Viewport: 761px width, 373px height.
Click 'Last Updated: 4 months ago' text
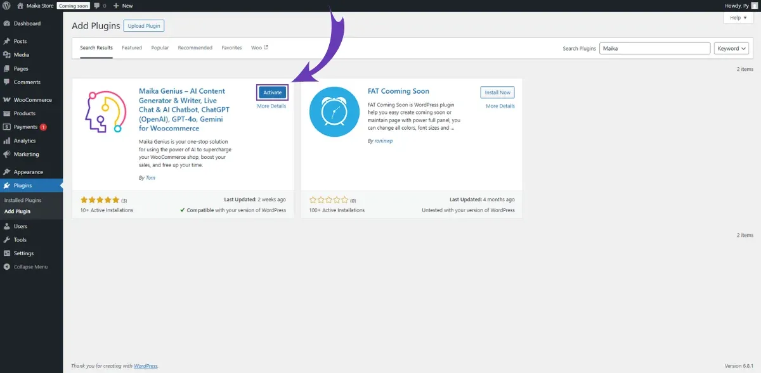(482, 199)
